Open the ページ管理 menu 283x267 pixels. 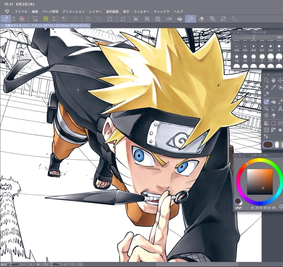click(x=50, y=12)
